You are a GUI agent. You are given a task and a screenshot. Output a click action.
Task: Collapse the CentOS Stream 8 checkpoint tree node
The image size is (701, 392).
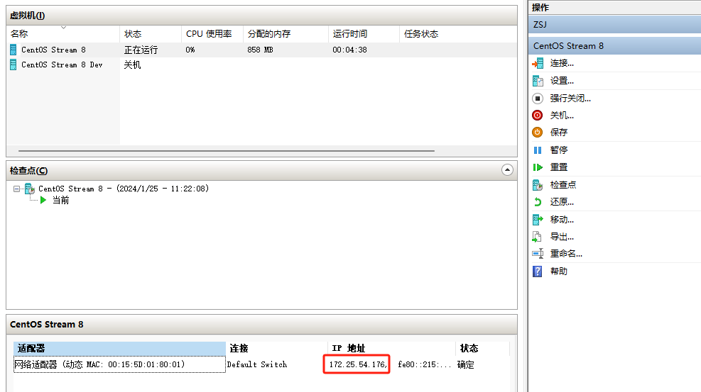[17, 189]
